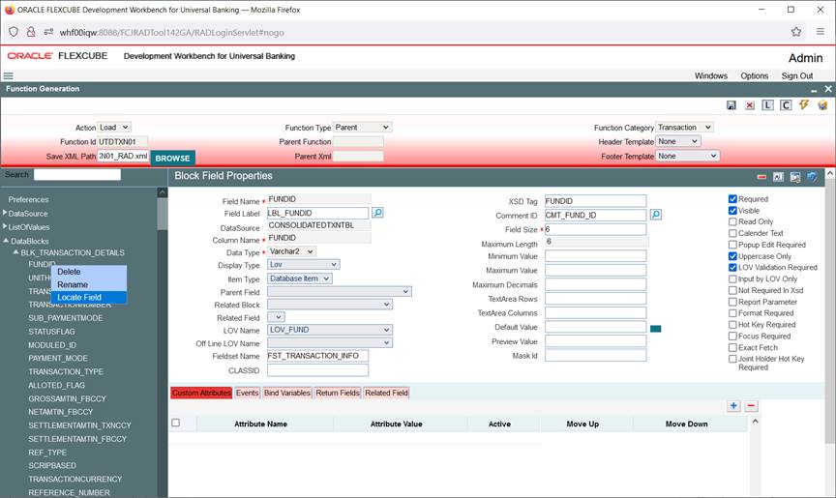The height and width of the screenshot is (498, 836).
Task: Click the blue undo arrow icon in the Block Field Properties header
Action: tap(812, 176)
